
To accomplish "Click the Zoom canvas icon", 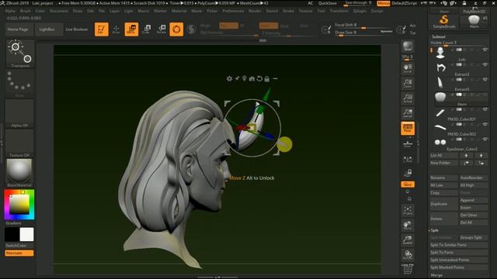I will point(408,83).
